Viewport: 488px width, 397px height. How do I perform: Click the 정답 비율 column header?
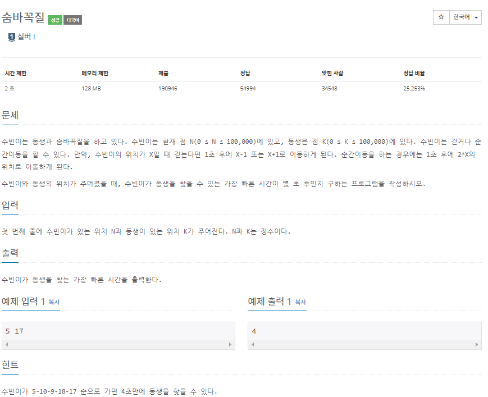(x=414, y=73)
